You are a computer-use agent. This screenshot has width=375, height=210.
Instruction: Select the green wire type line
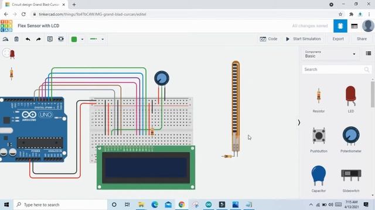tap(94, 39)
